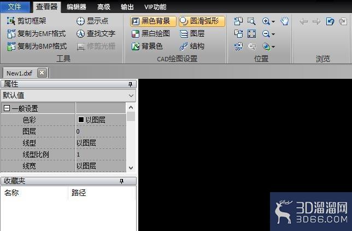Switch to the 高级 advanced tab
Image resolution: width=352 pixels, height=231 pixels.
[x=104, y=7]
